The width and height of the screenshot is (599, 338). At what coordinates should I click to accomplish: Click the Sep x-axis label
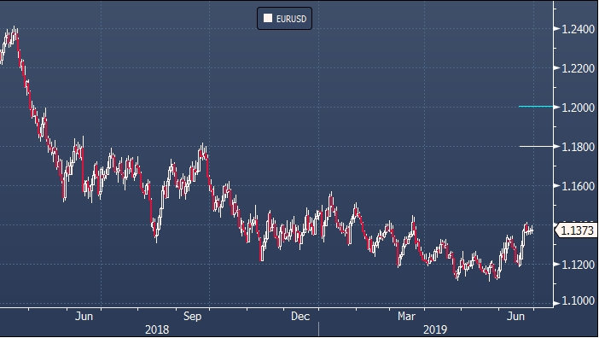[x=192, y=316]
